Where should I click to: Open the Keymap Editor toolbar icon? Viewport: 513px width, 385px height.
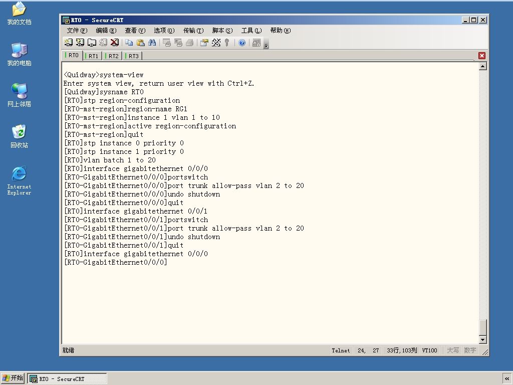(x=216, y=43)
